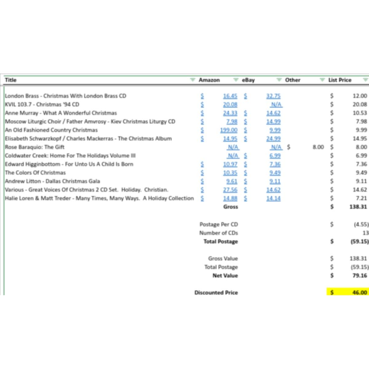The width and height of the screenshot is (369, 369).
Task: Select the 8.00 value in Other column
Action: pos(318,147)
